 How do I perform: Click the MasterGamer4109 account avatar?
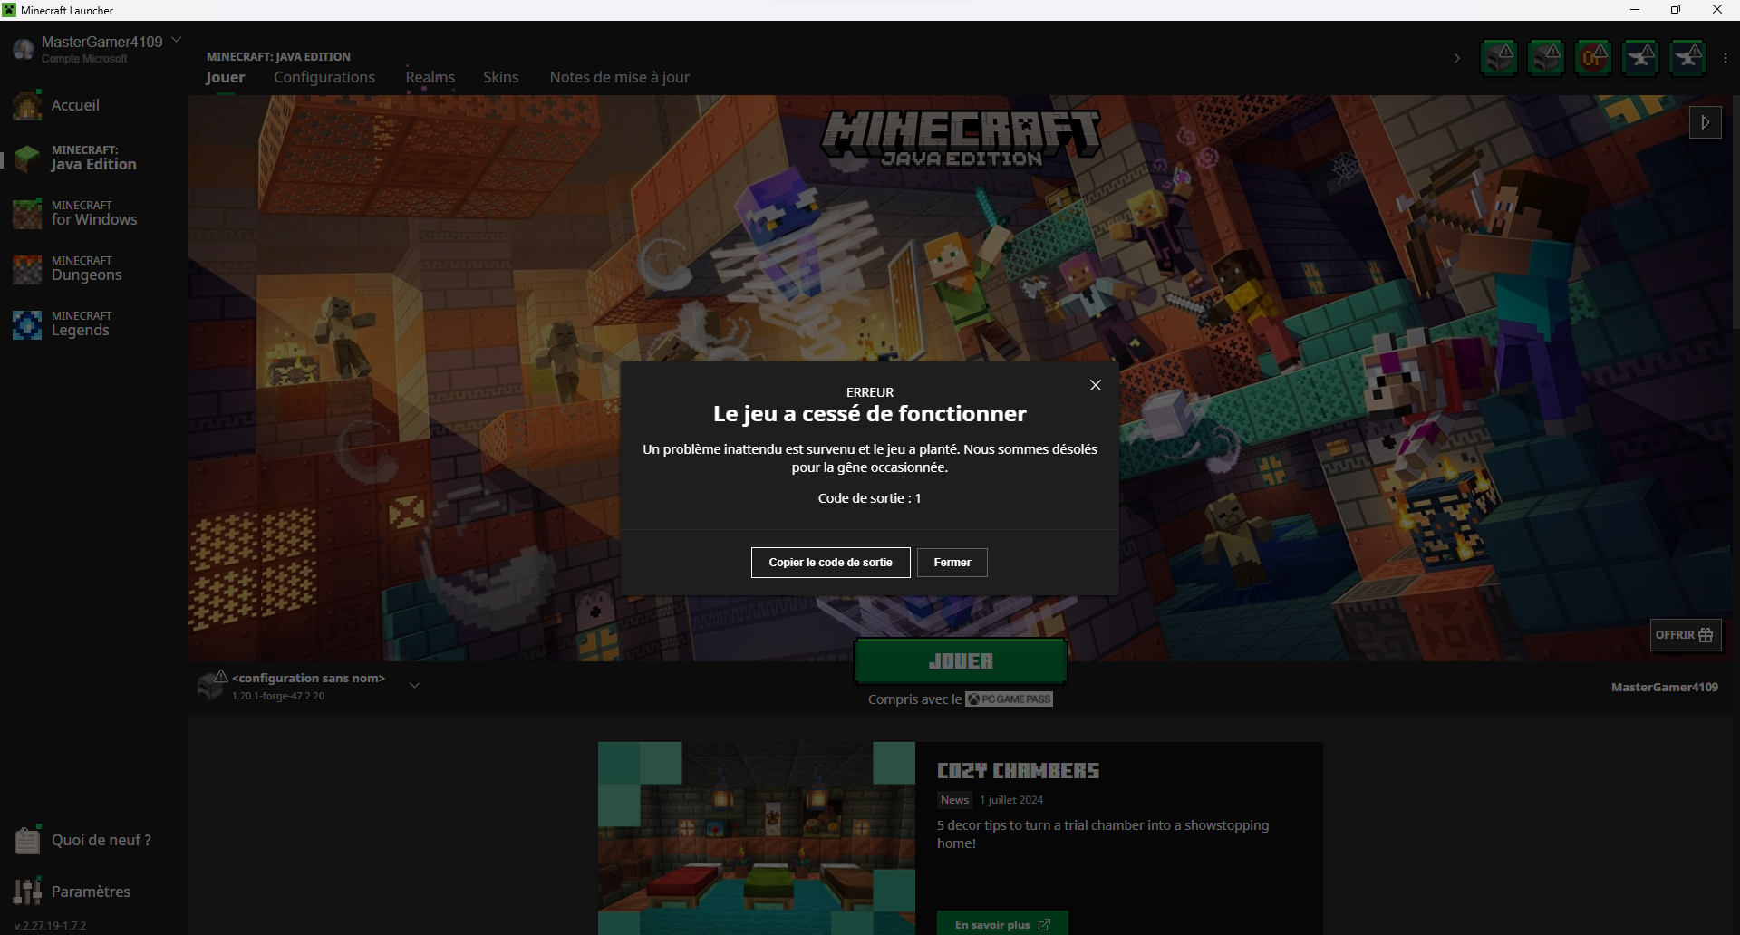click(x=24, y=49)
